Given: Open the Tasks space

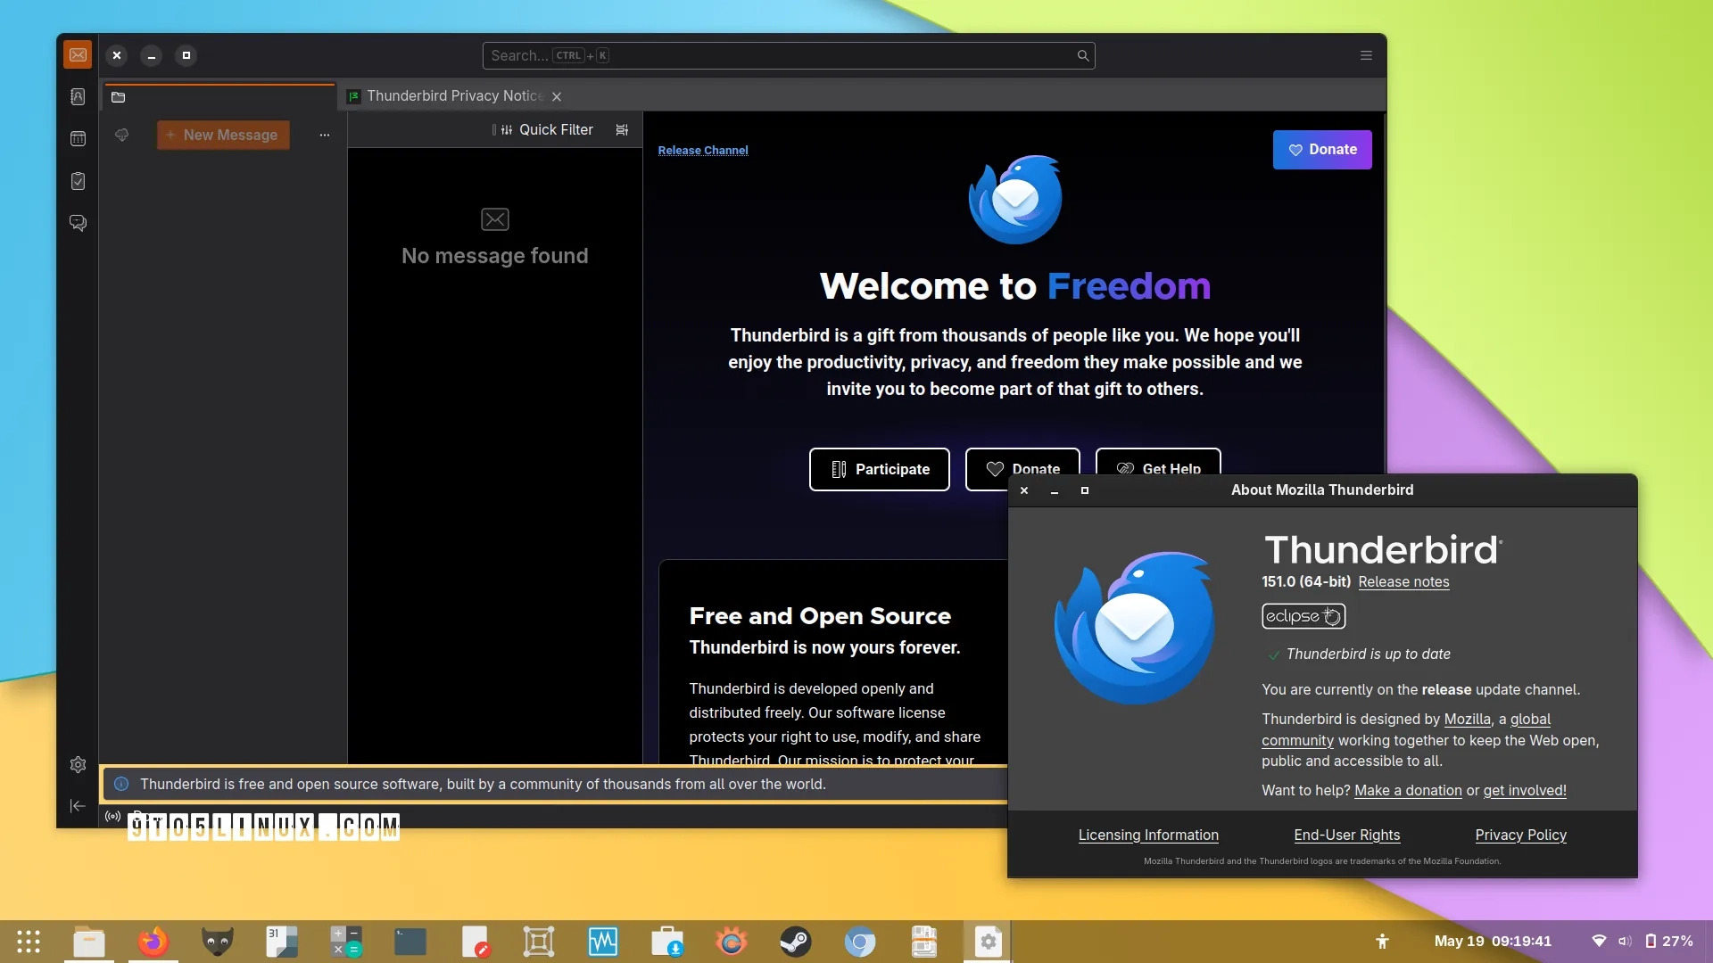Looking at the screenshot, I should coord(78,181).
